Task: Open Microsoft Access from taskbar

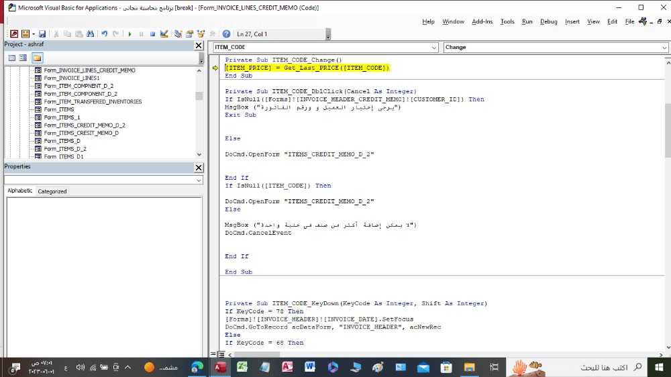Action: pyautogui.click(x=220, y=367)
